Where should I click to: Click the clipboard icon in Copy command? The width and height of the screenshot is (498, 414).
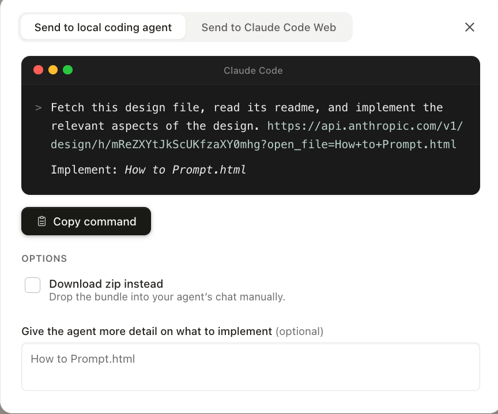[41, 221]
